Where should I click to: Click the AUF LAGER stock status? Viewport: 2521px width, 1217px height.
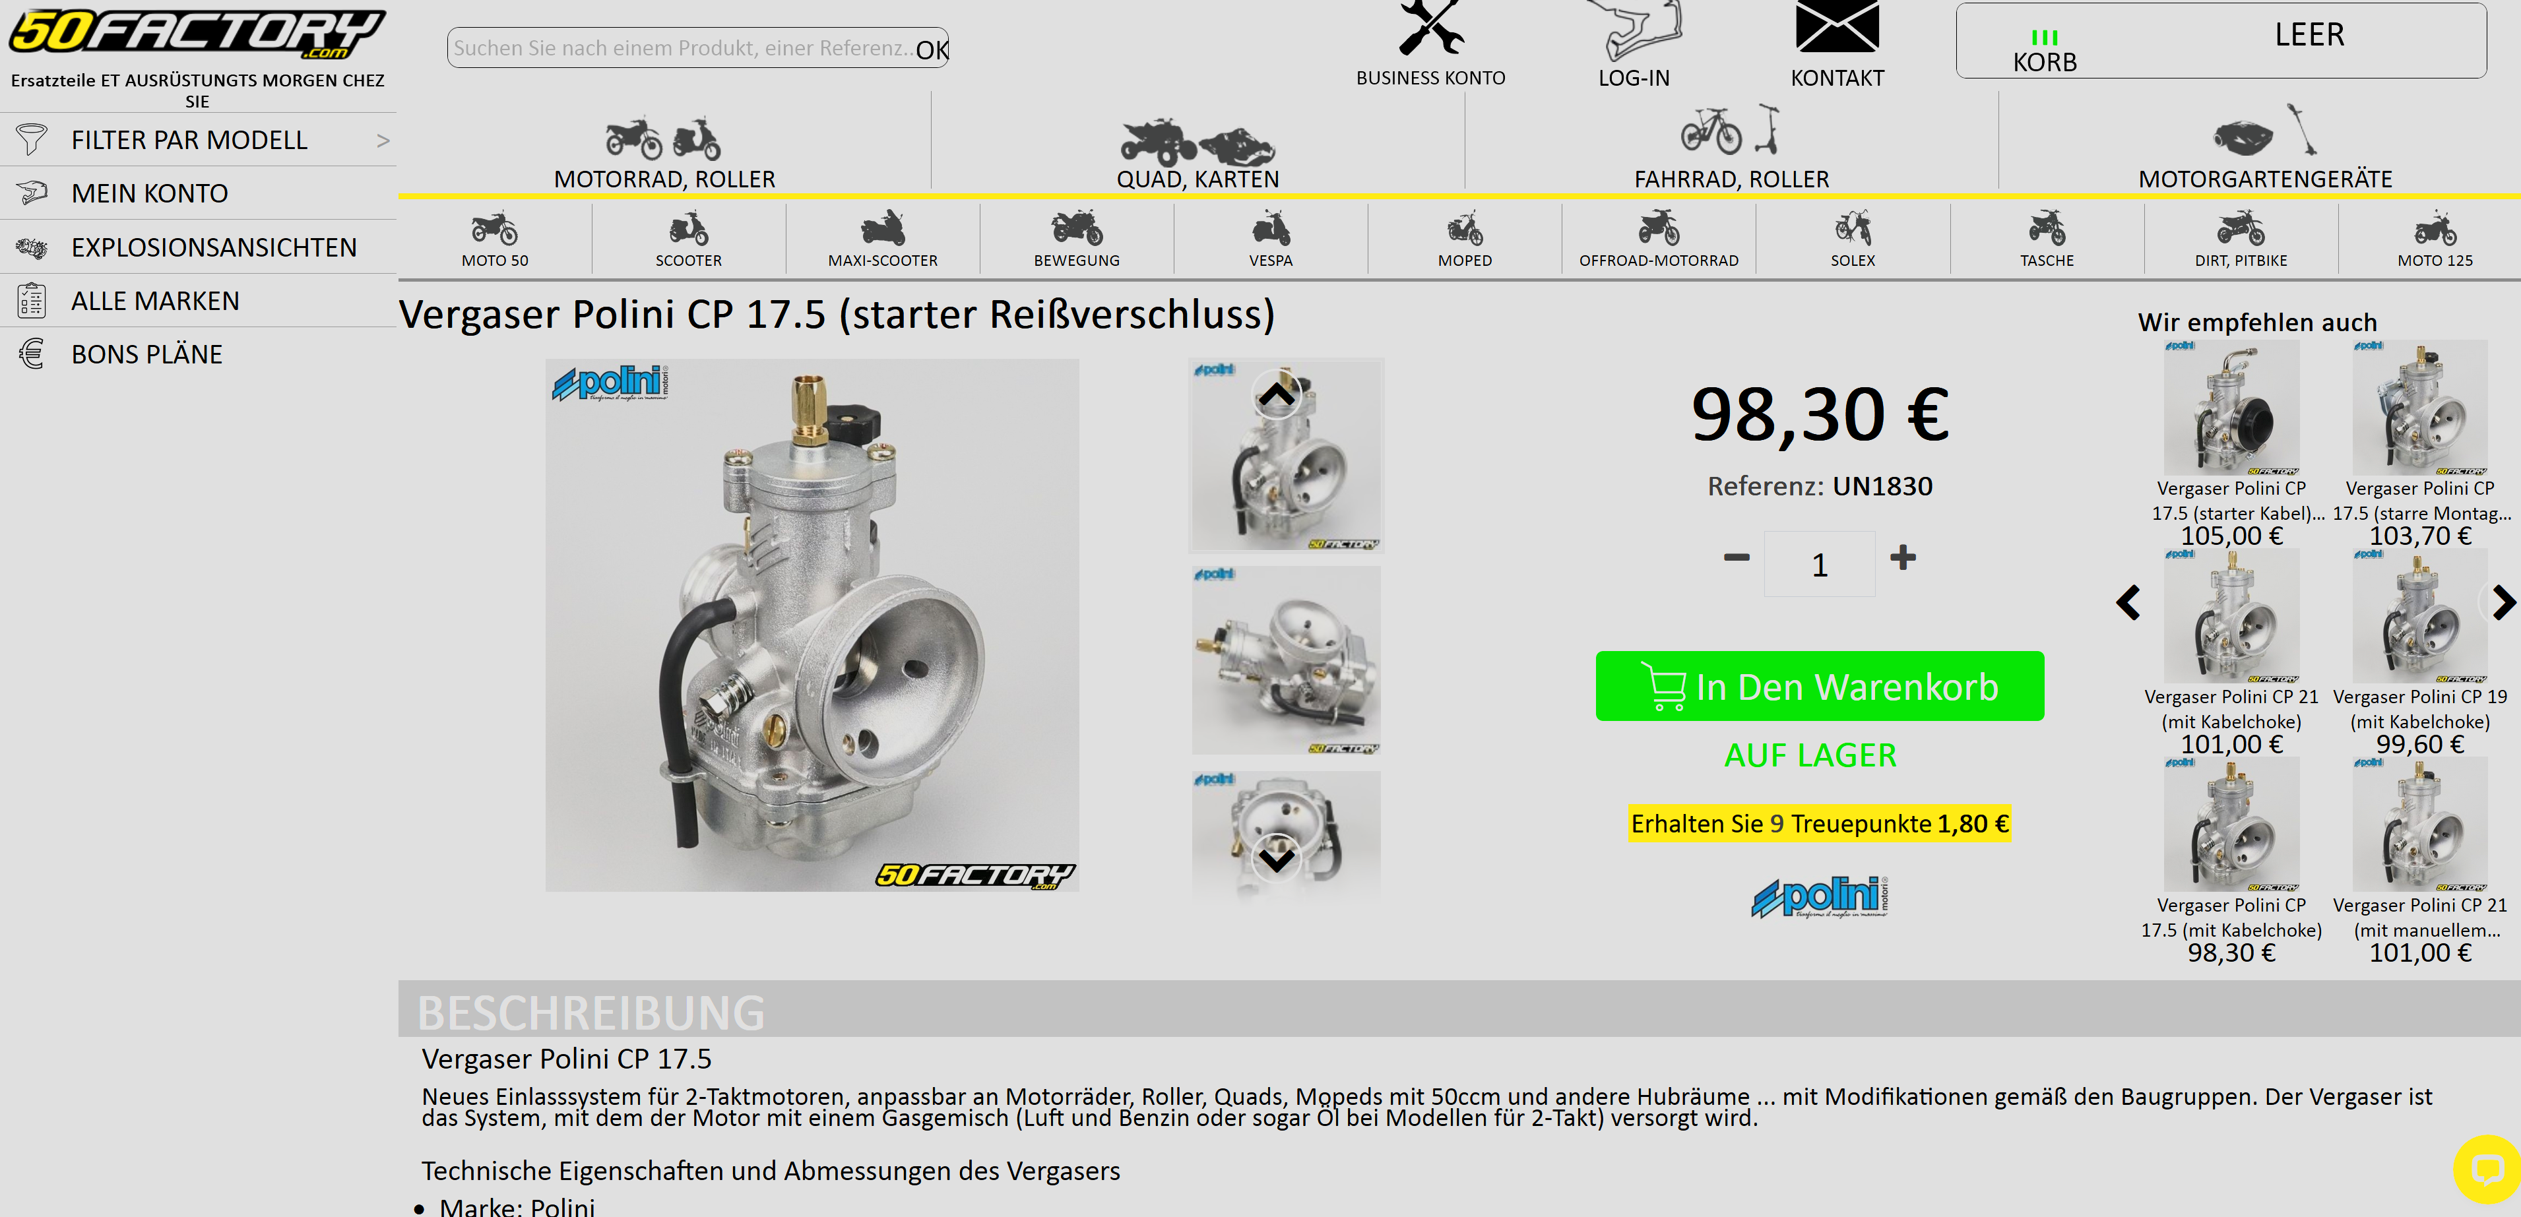click(x=1810, y=755)
